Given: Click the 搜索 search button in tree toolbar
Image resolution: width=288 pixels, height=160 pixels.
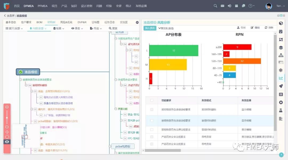Looking at the screenshot, I should (113, 28).
